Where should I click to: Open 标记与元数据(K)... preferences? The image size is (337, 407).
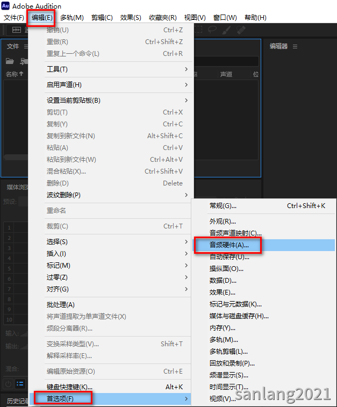coord(264,304)
